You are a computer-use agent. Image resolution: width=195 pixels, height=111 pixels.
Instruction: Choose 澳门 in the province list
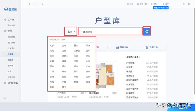64,87
